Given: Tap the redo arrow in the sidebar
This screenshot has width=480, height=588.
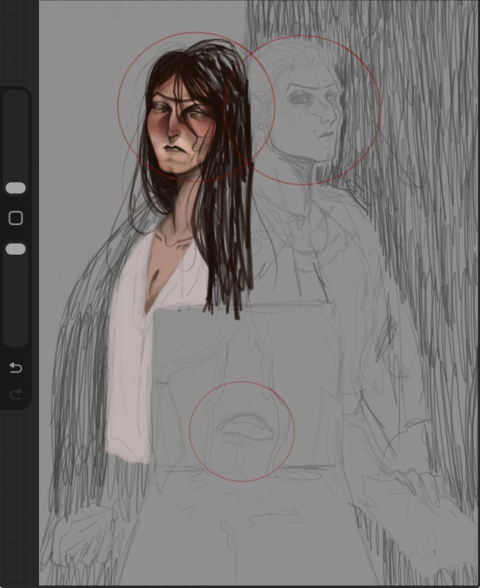Looking at the screenshot, I should pyautogui.click(x=16, y=393).
